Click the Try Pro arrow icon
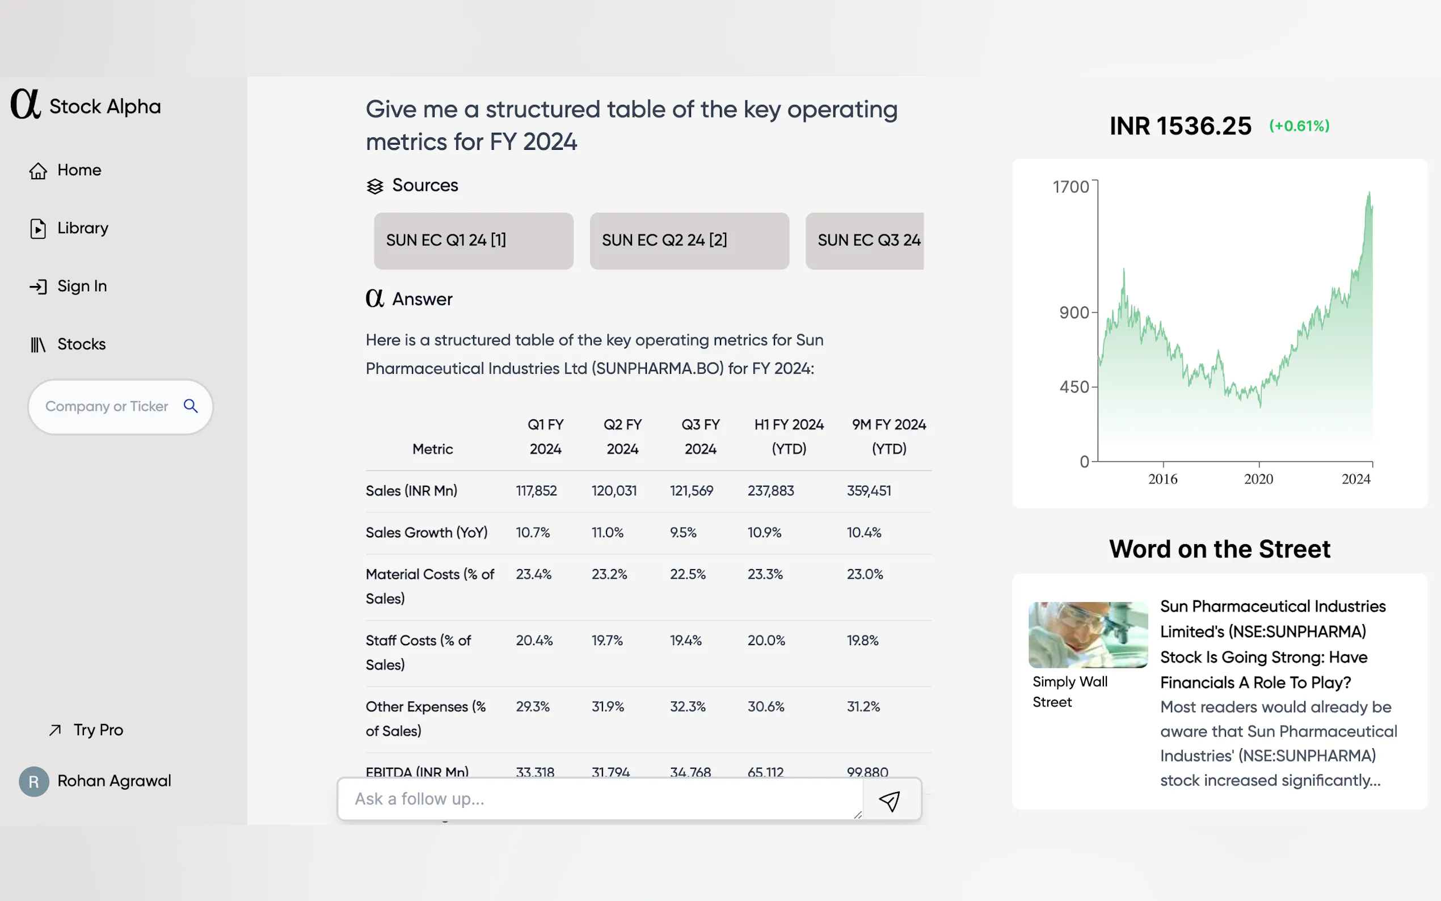Screen dimensions: 1441x901 pyautogui.click(x=56, y=730)
